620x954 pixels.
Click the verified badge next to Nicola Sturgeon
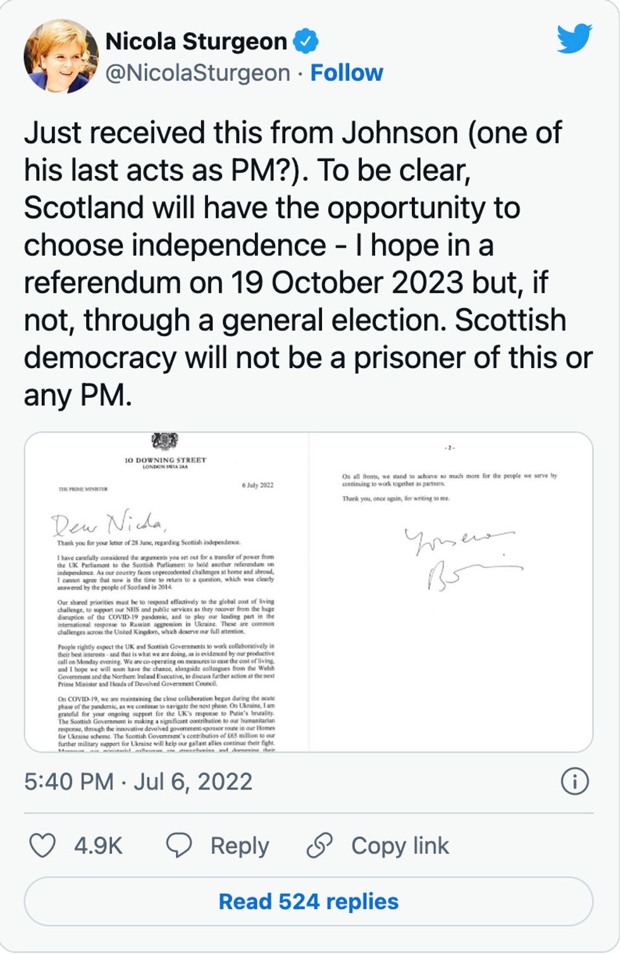306,41
